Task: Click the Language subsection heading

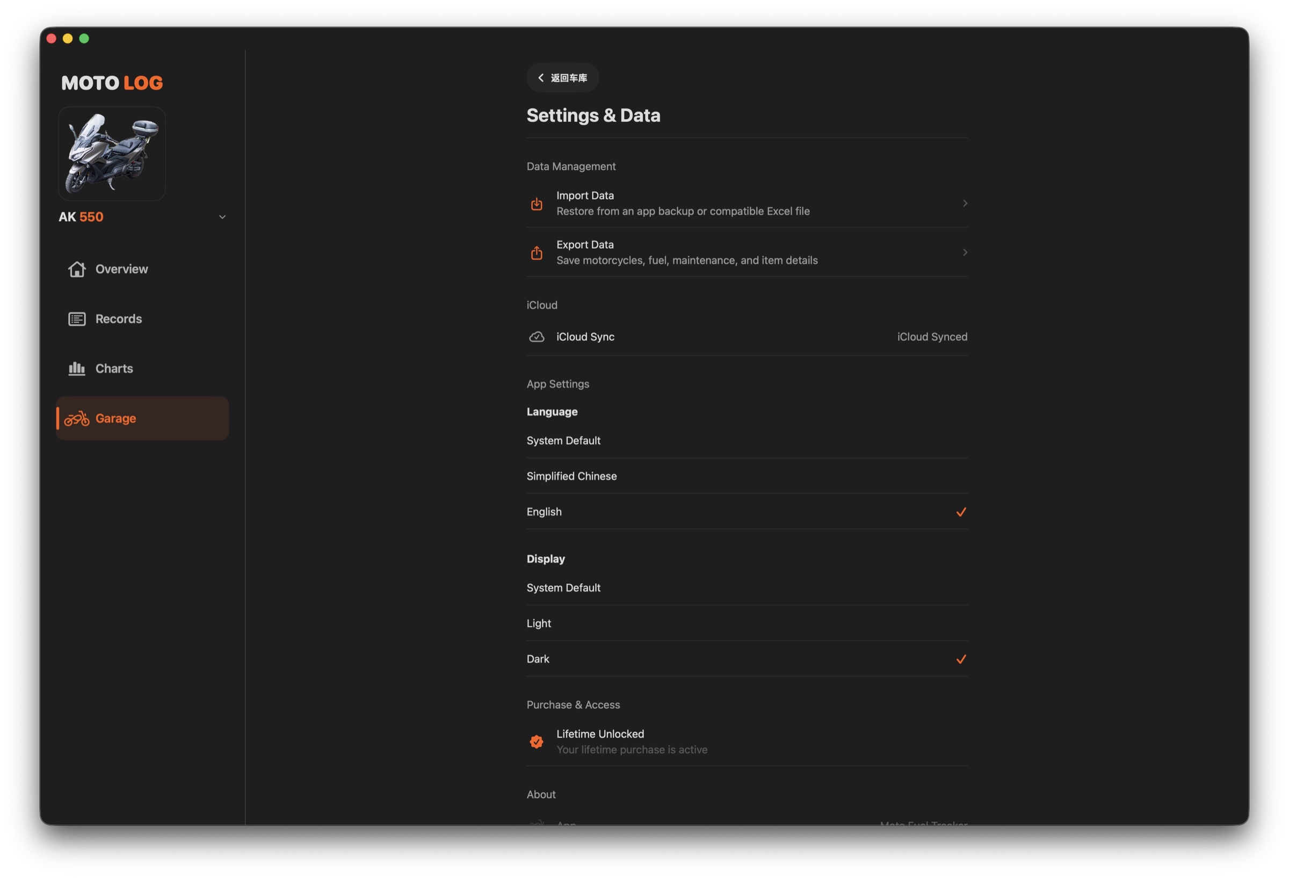Action: click(x=552, y=411)
